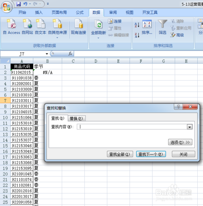Switch to the 开始 ribbon tab
203x206 pixels.
click(22, 13)
